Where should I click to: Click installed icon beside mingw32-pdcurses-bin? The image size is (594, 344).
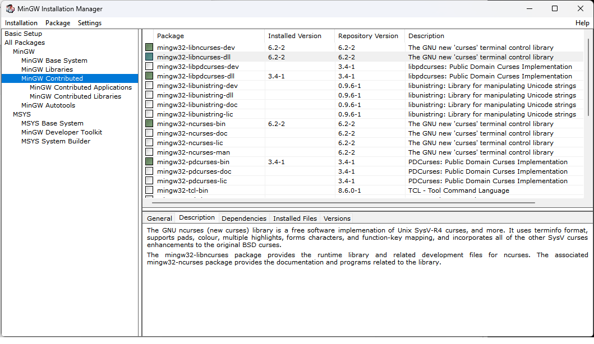click(x=149, y=162)
